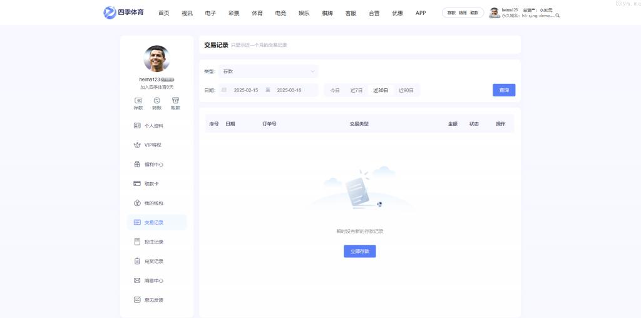The image size is (641, 318).
Task: Click the search icon beside permanent domain
Action: [x=558, y=16]
